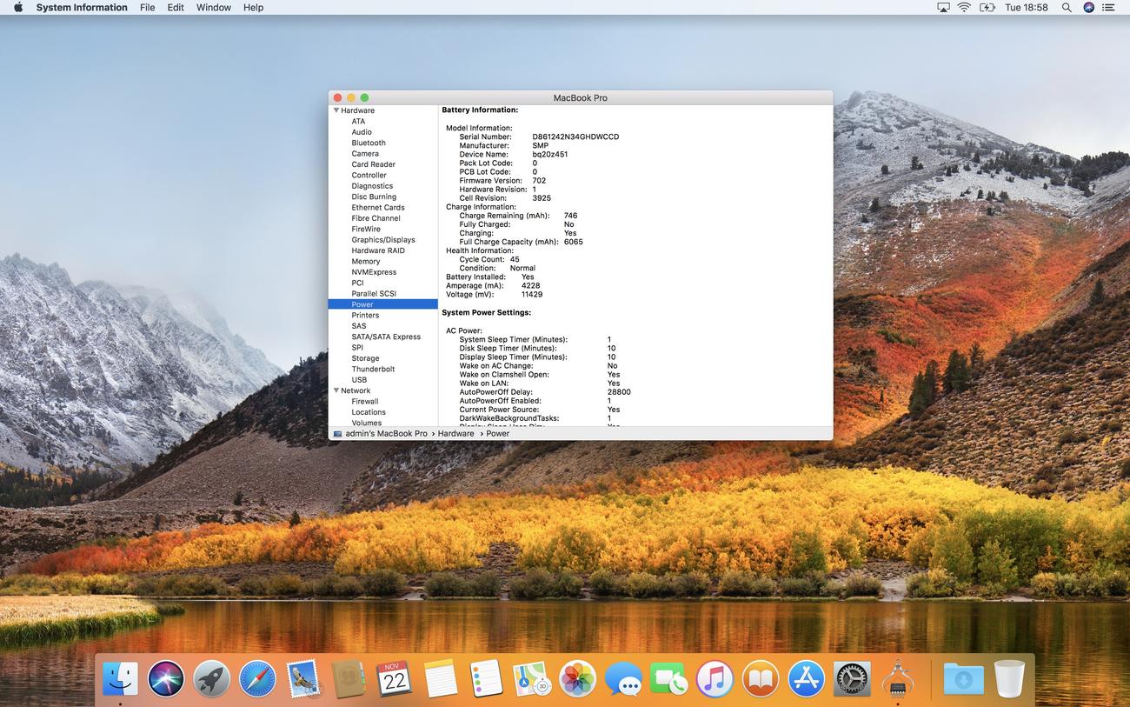1130x707 pixels.
Task: Select Printers in the sidebar
Action: (x=365, y=315)
